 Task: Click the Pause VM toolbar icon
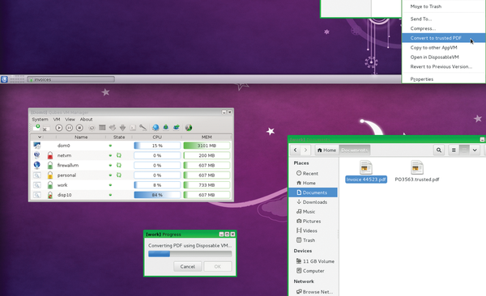coord(69,128)
